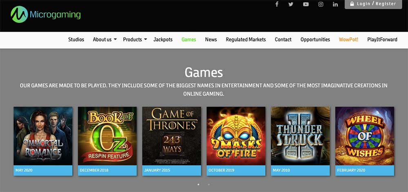Click the DECEMBER 2018 date label

(x=94, y=170)
